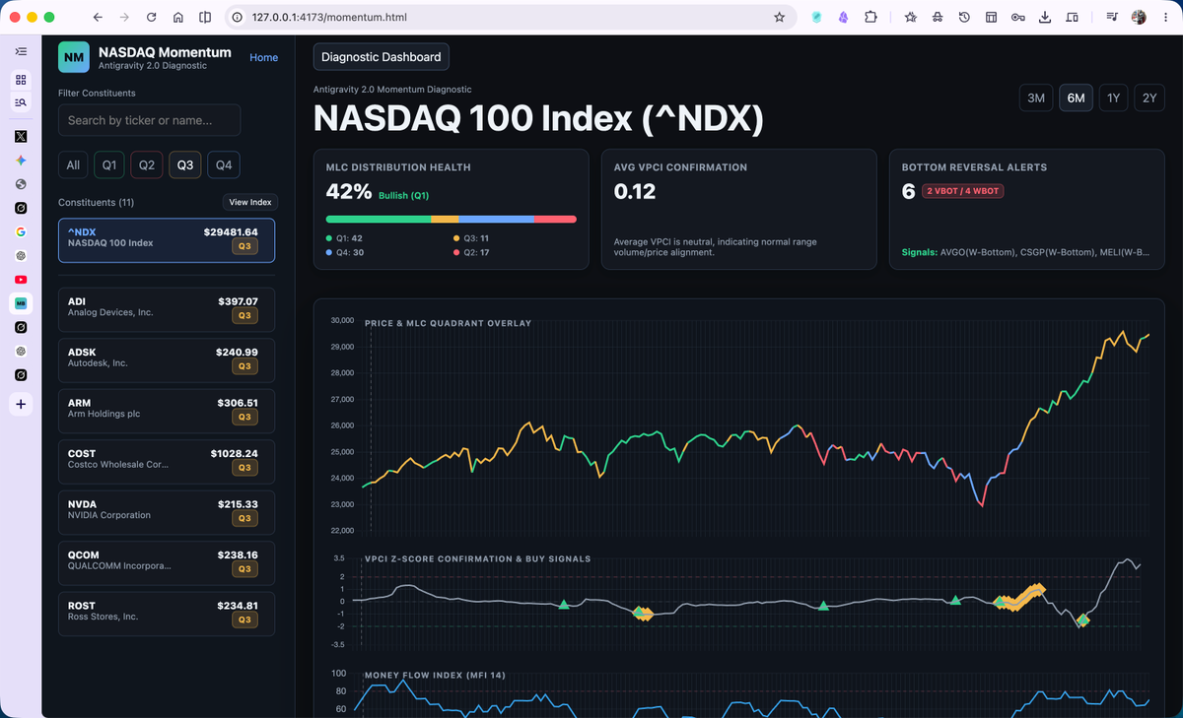Click the browser forward arrow
Screen dimensions: 1183x718
[124, 17]
